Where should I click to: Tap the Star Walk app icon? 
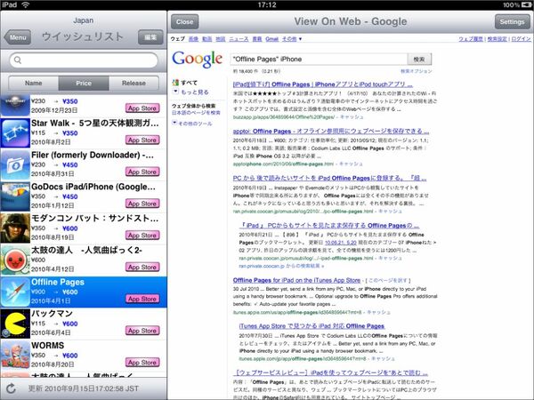tap(15, 132)
